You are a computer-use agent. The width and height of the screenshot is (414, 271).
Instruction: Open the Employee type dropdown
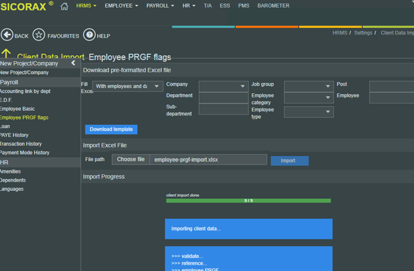(308, 112)
